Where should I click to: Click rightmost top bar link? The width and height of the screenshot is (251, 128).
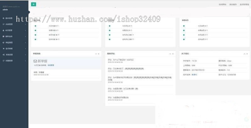pyautogui.click(x=244, y=4)
